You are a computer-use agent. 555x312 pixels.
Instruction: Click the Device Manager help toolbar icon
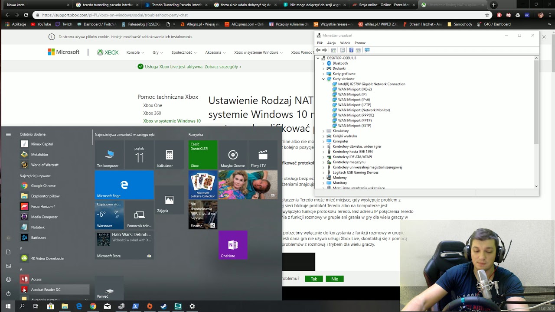[351, 50]
